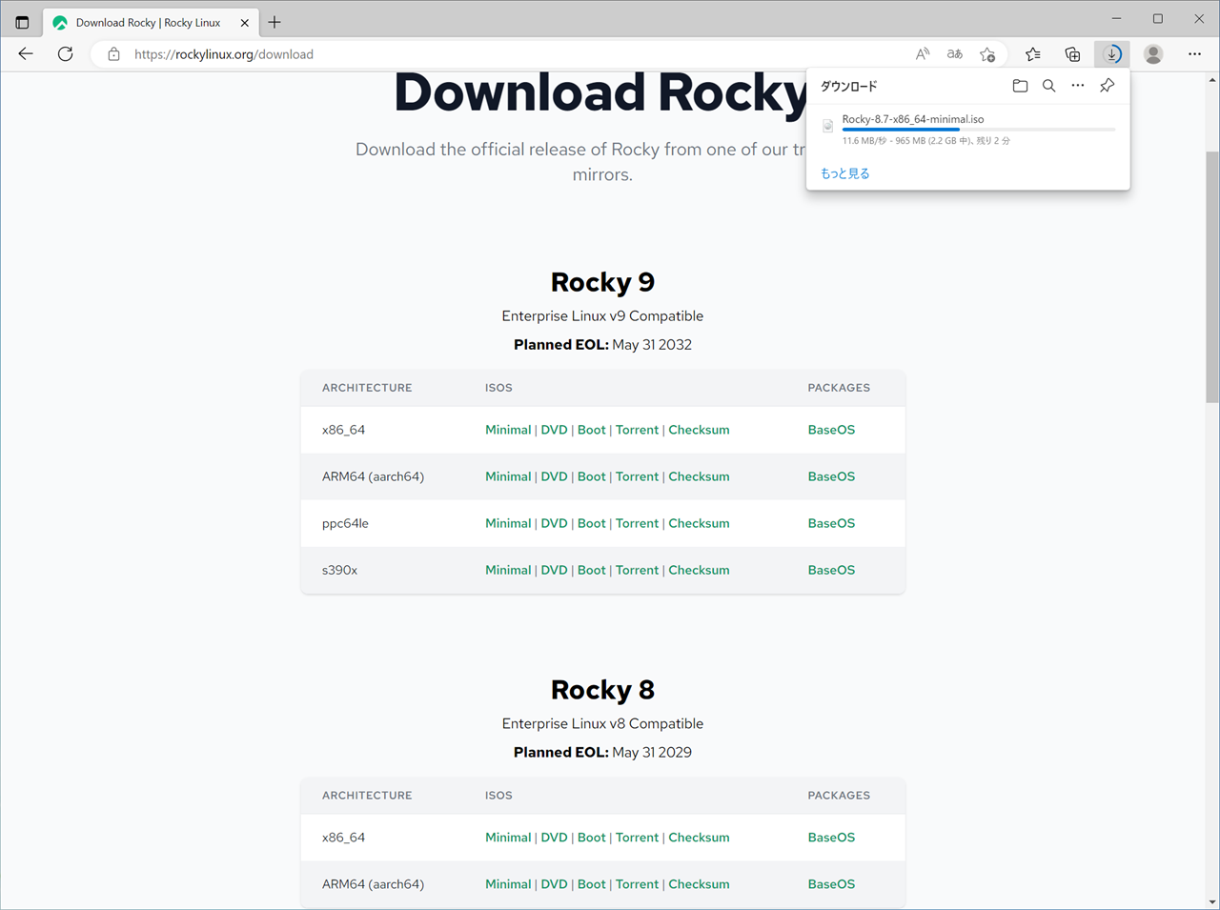Click Rocky 9 x86_64 DVD link
The height and width of the screenshot is (910, 1220).
click(x=554, y=430)
